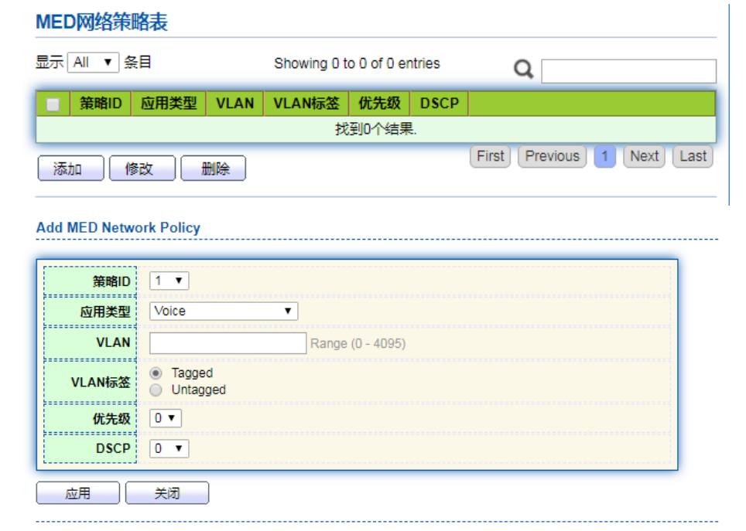
Task: Open the 显示 entries count dropdown
Action: coord(93,63)
